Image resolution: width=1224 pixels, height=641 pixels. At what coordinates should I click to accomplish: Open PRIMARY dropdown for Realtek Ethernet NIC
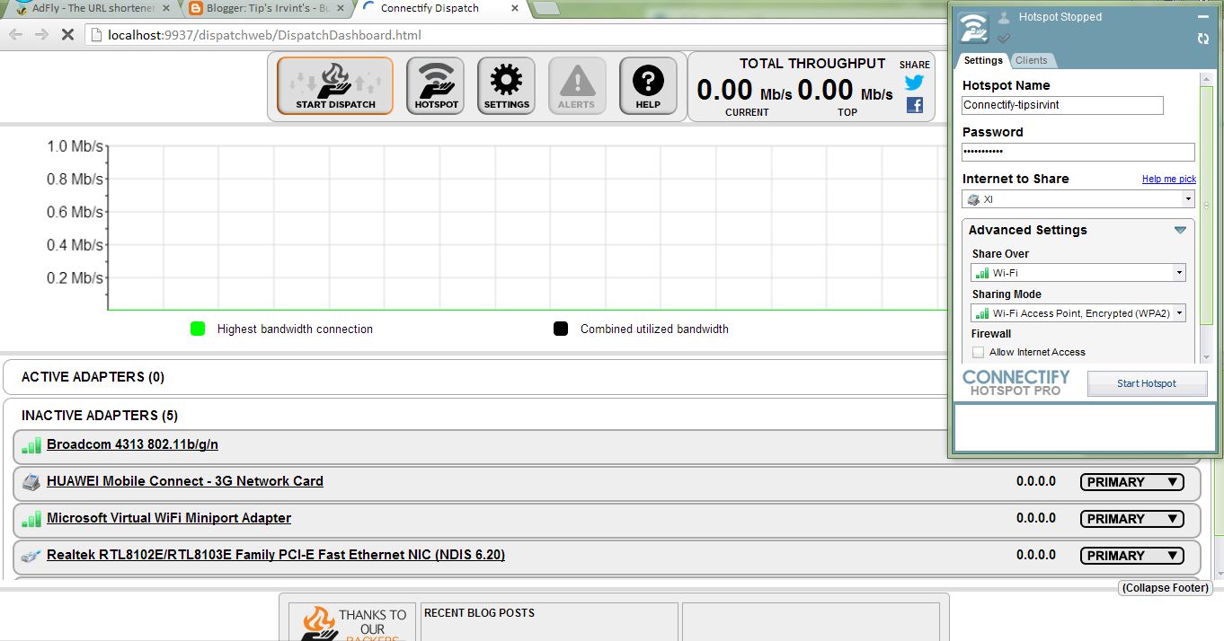point(1132,556)
